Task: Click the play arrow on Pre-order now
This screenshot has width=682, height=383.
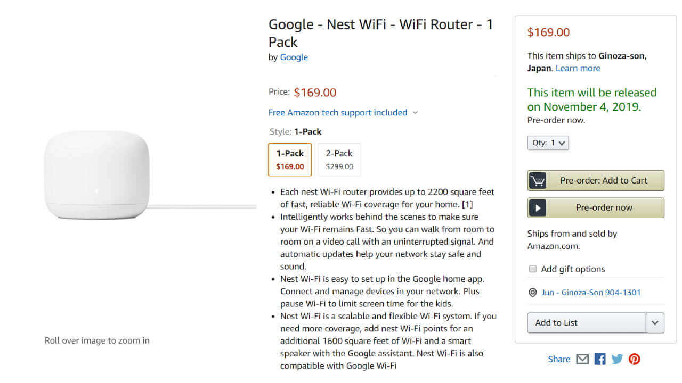Action: (538, 208)
